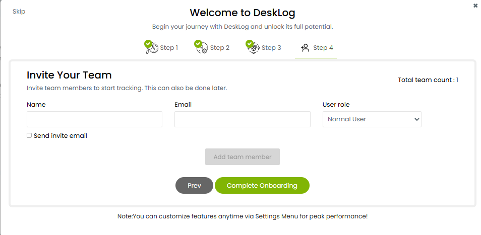The height and width of the screenshot is (235, 481).
Task: Click the Invite Your Team heading
Action: coord(69,75)
